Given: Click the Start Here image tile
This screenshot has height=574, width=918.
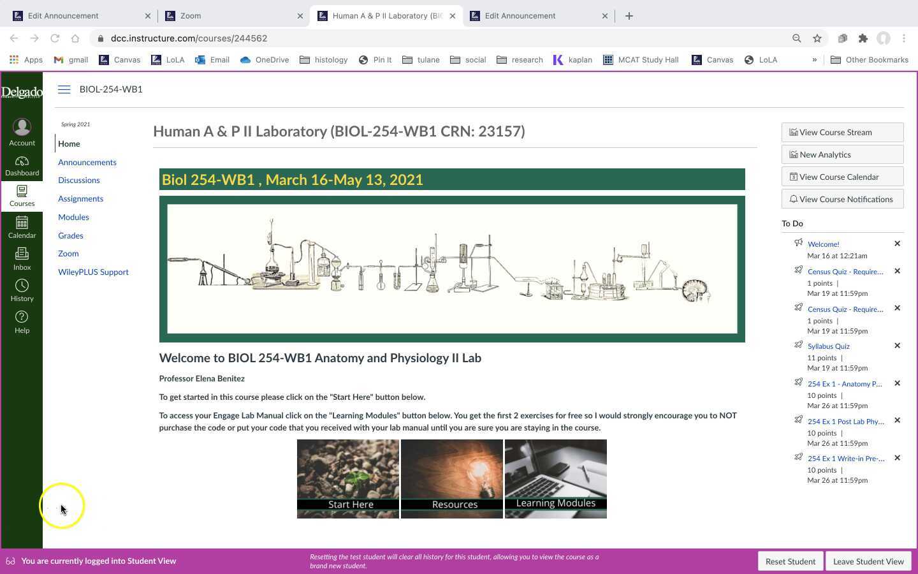Looking at the screenshot, I should (348, 478).
